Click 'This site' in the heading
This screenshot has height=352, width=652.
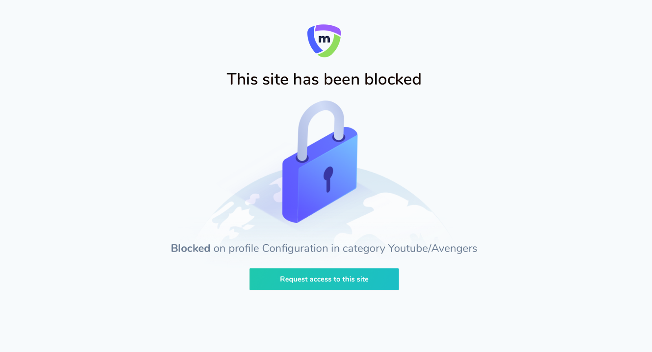click(258, 79)
